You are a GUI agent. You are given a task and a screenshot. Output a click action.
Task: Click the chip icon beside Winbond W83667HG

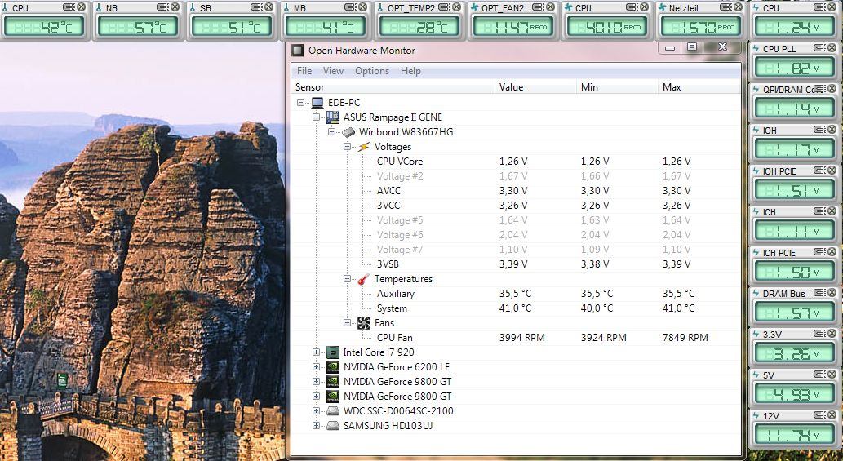348,132
